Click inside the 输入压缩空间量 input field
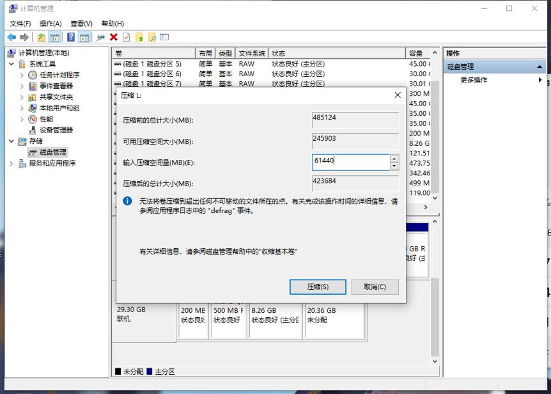Viewport: 551px width, 394px height. (348, 163)
